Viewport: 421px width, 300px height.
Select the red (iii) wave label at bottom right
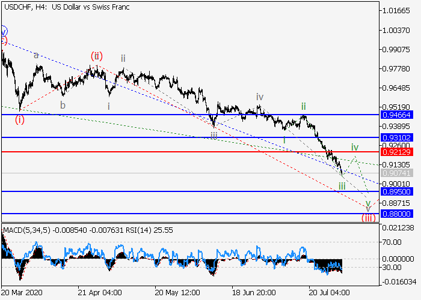click(x=368, y=217)
